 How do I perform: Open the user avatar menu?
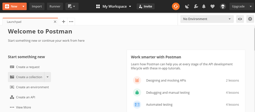[223, 6]
